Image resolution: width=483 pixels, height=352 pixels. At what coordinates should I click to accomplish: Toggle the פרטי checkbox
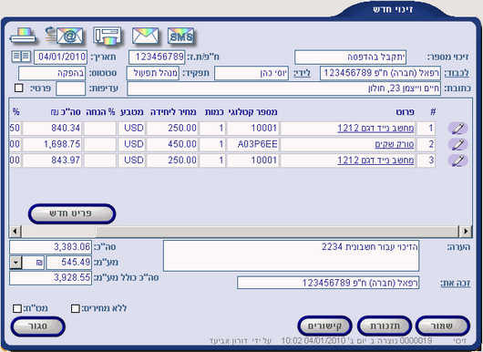pos(19,88)
